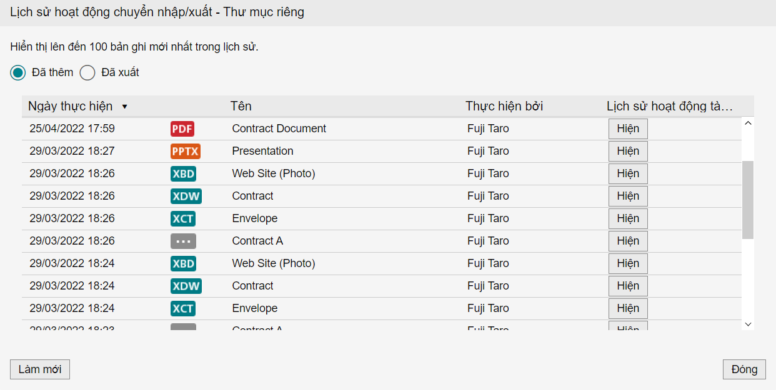
Task: Toggle sort arrow on 'Ngày thực hiện' column
Action: (124, 107)
